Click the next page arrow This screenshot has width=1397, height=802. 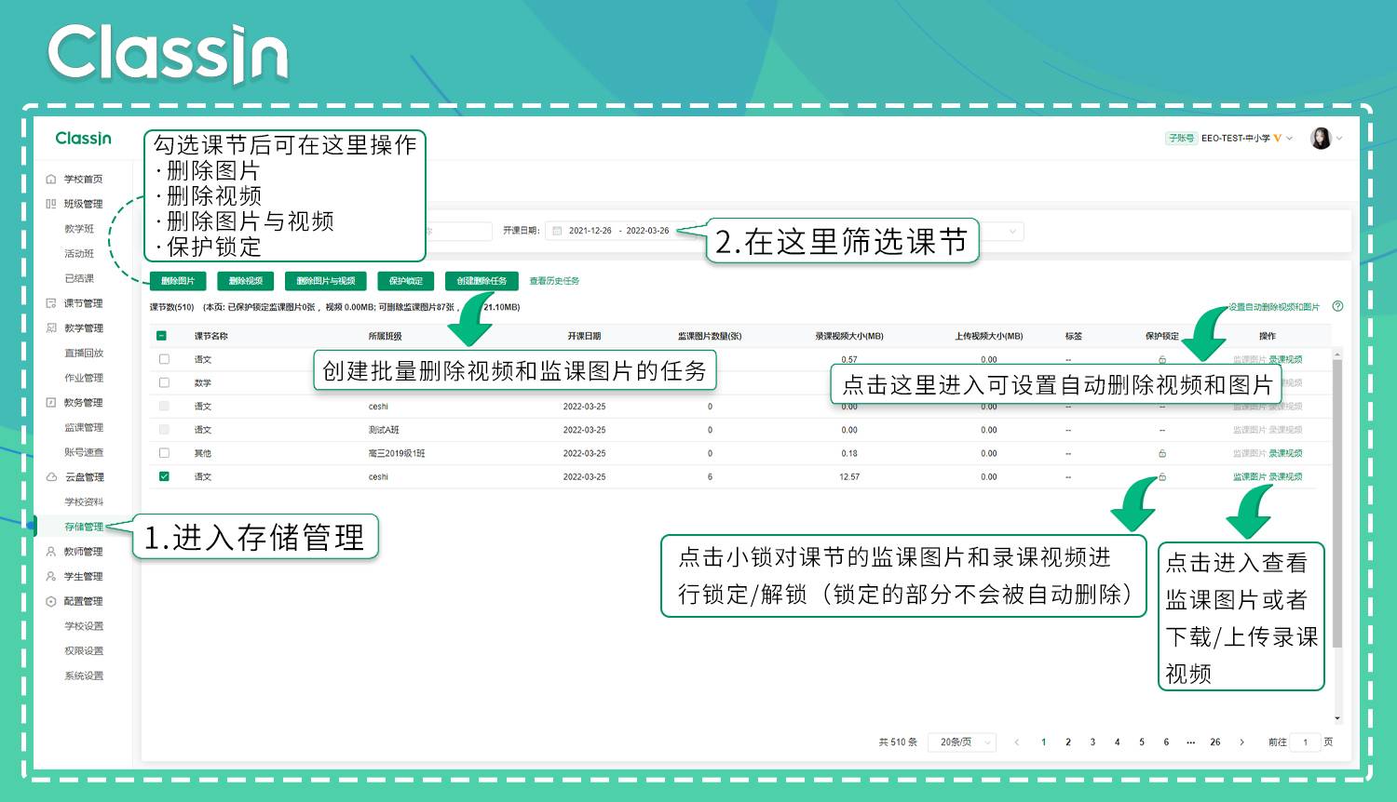[1241, 742]
